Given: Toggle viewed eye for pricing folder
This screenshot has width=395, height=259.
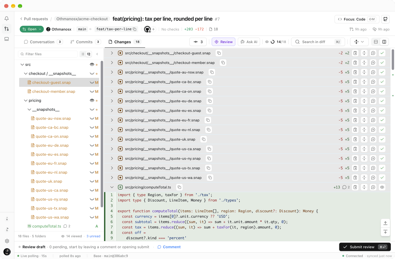Looking at the screenshot, I should [92, 100].
